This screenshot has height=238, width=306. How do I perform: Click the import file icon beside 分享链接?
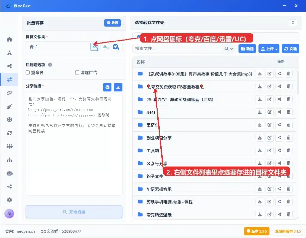pos(107,87)
